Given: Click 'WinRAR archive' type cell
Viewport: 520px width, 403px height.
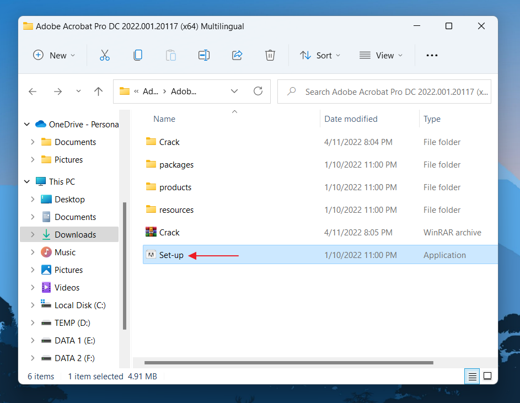Looking at the screenshot, I should tap(452, 232).
